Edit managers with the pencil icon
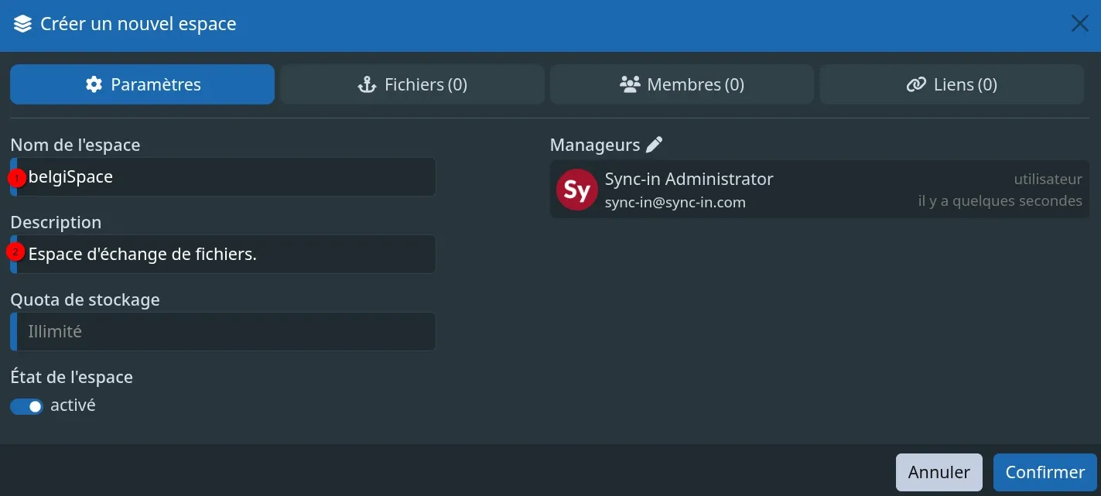Image resolution: width=1101 pixels, height=496 pixels. 655,145
